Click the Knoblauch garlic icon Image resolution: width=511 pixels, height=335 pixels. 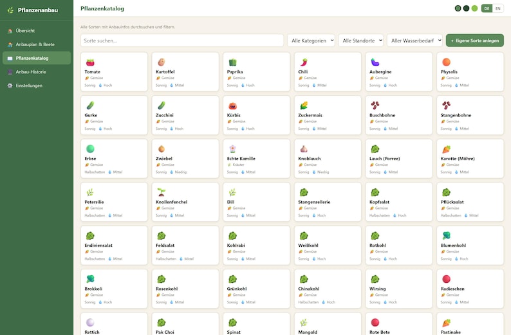coord(304,149)
